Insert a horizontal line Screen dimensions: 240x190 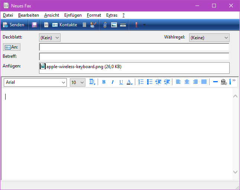tap(215, 82)
